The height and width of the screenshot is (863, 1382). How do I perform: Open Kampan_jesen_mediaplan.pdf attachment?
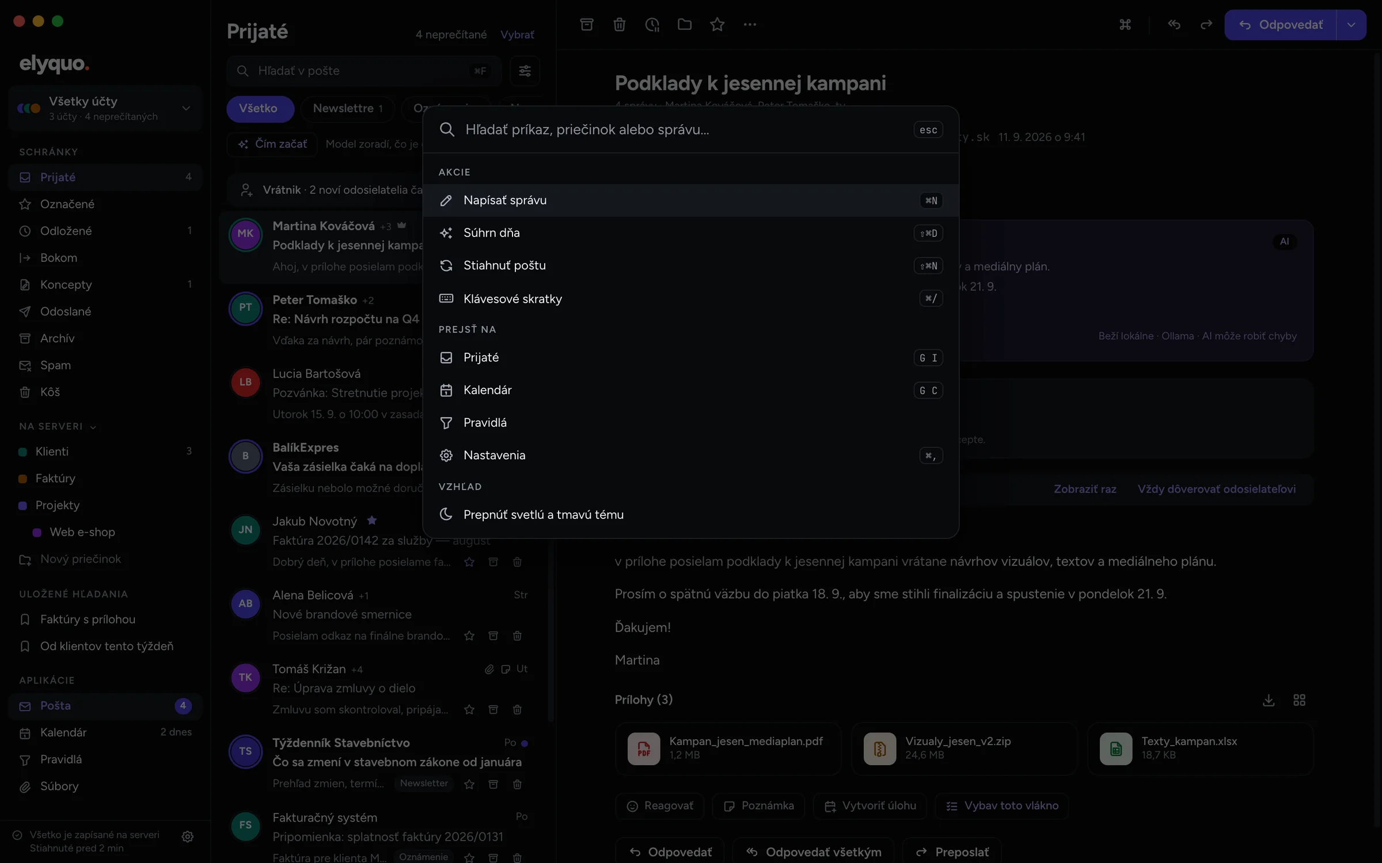(728, 749)
